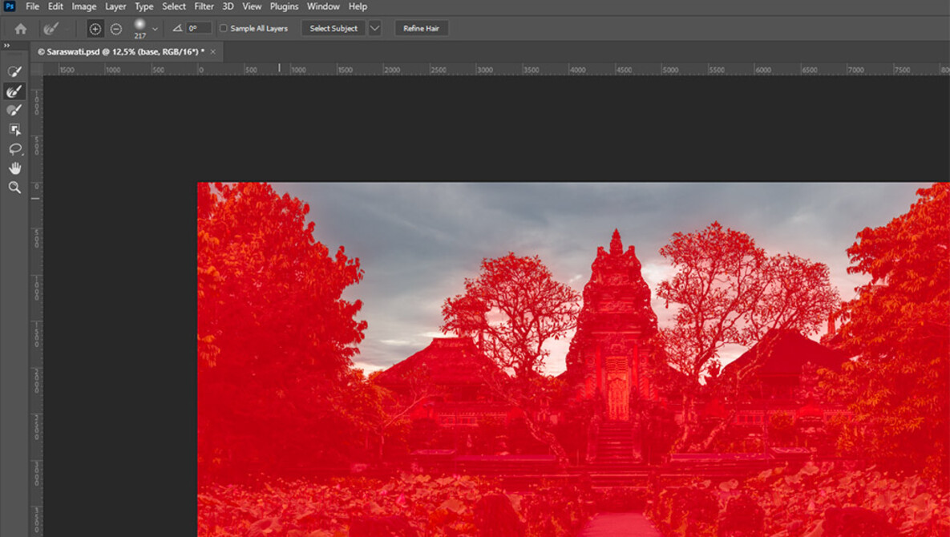This screenshot has height=537, width=950.
Task: Toggle Subtract from selection mode
Action: 115,26
